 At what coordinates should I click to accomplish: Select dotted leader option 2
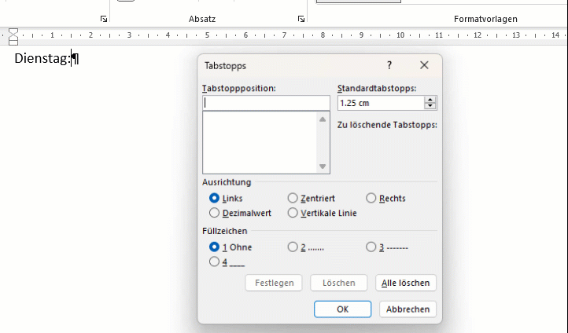click(293, 247)
